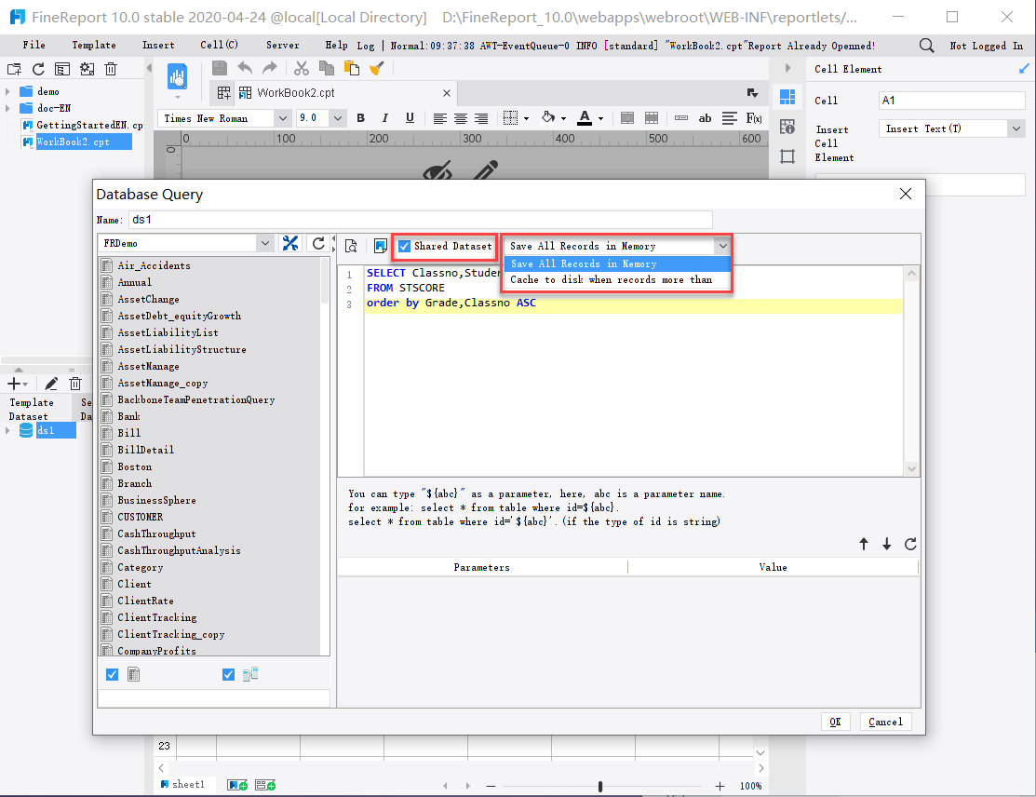
Task: Refresh the FRDemo table list
Action: pos(319,242)
